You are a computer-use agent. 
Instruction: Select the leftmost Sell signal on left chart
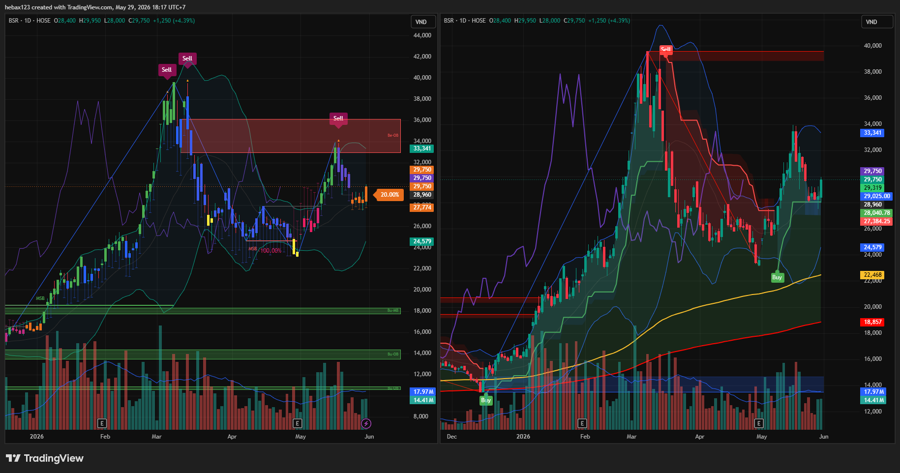(167, 70)
